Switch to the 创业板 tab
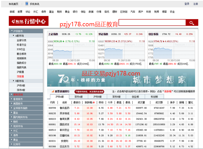 (136, 97)
